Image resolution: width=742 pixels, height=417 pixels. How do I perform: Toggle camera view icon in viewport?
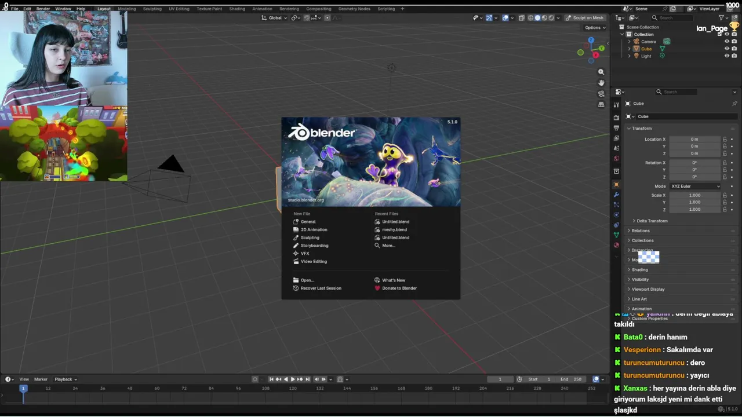[x=601, y=94]
